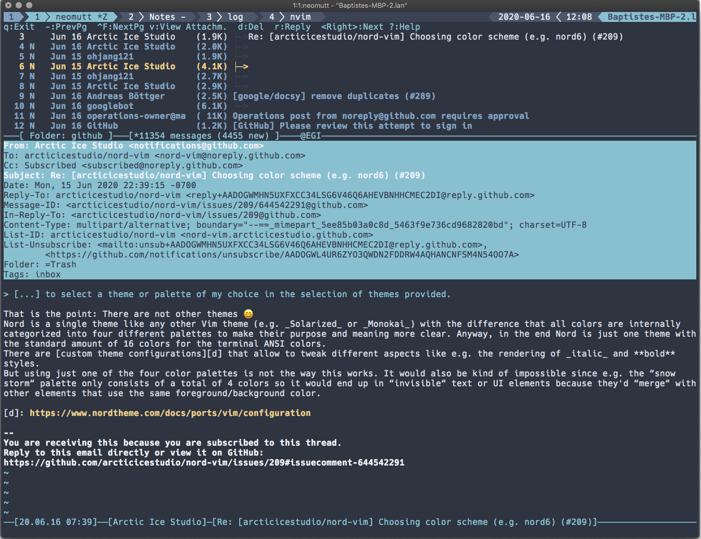Viewport: 701px width, 539px height.
Task: Click the thread arrow on message 6
Action: (x=241, y=66)
